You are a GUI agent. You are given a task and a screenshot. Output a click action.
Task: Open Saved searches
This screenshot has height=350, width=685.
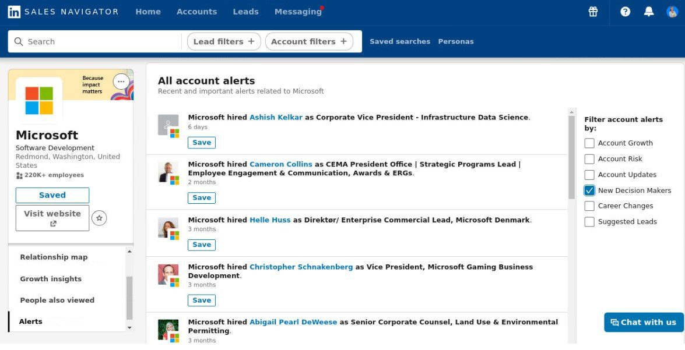pyautogui.click(x=400, y=41)
